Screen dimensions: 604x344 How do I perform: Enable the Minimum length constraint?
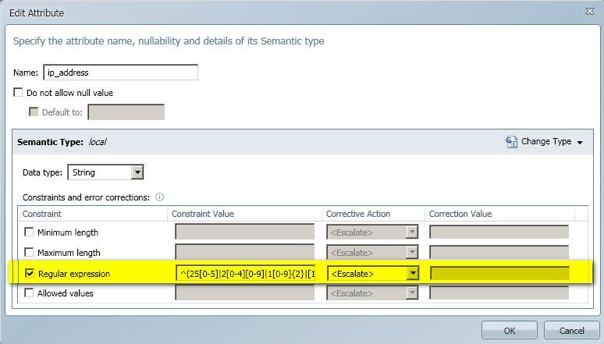[x=29, y=232]
